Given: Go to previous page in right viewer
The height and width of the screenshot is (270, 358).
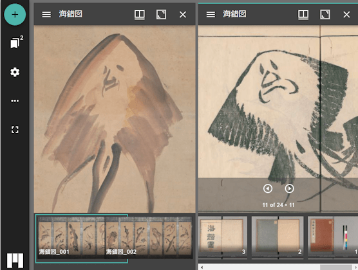Looking at the screenshot, I should point(268,188).
